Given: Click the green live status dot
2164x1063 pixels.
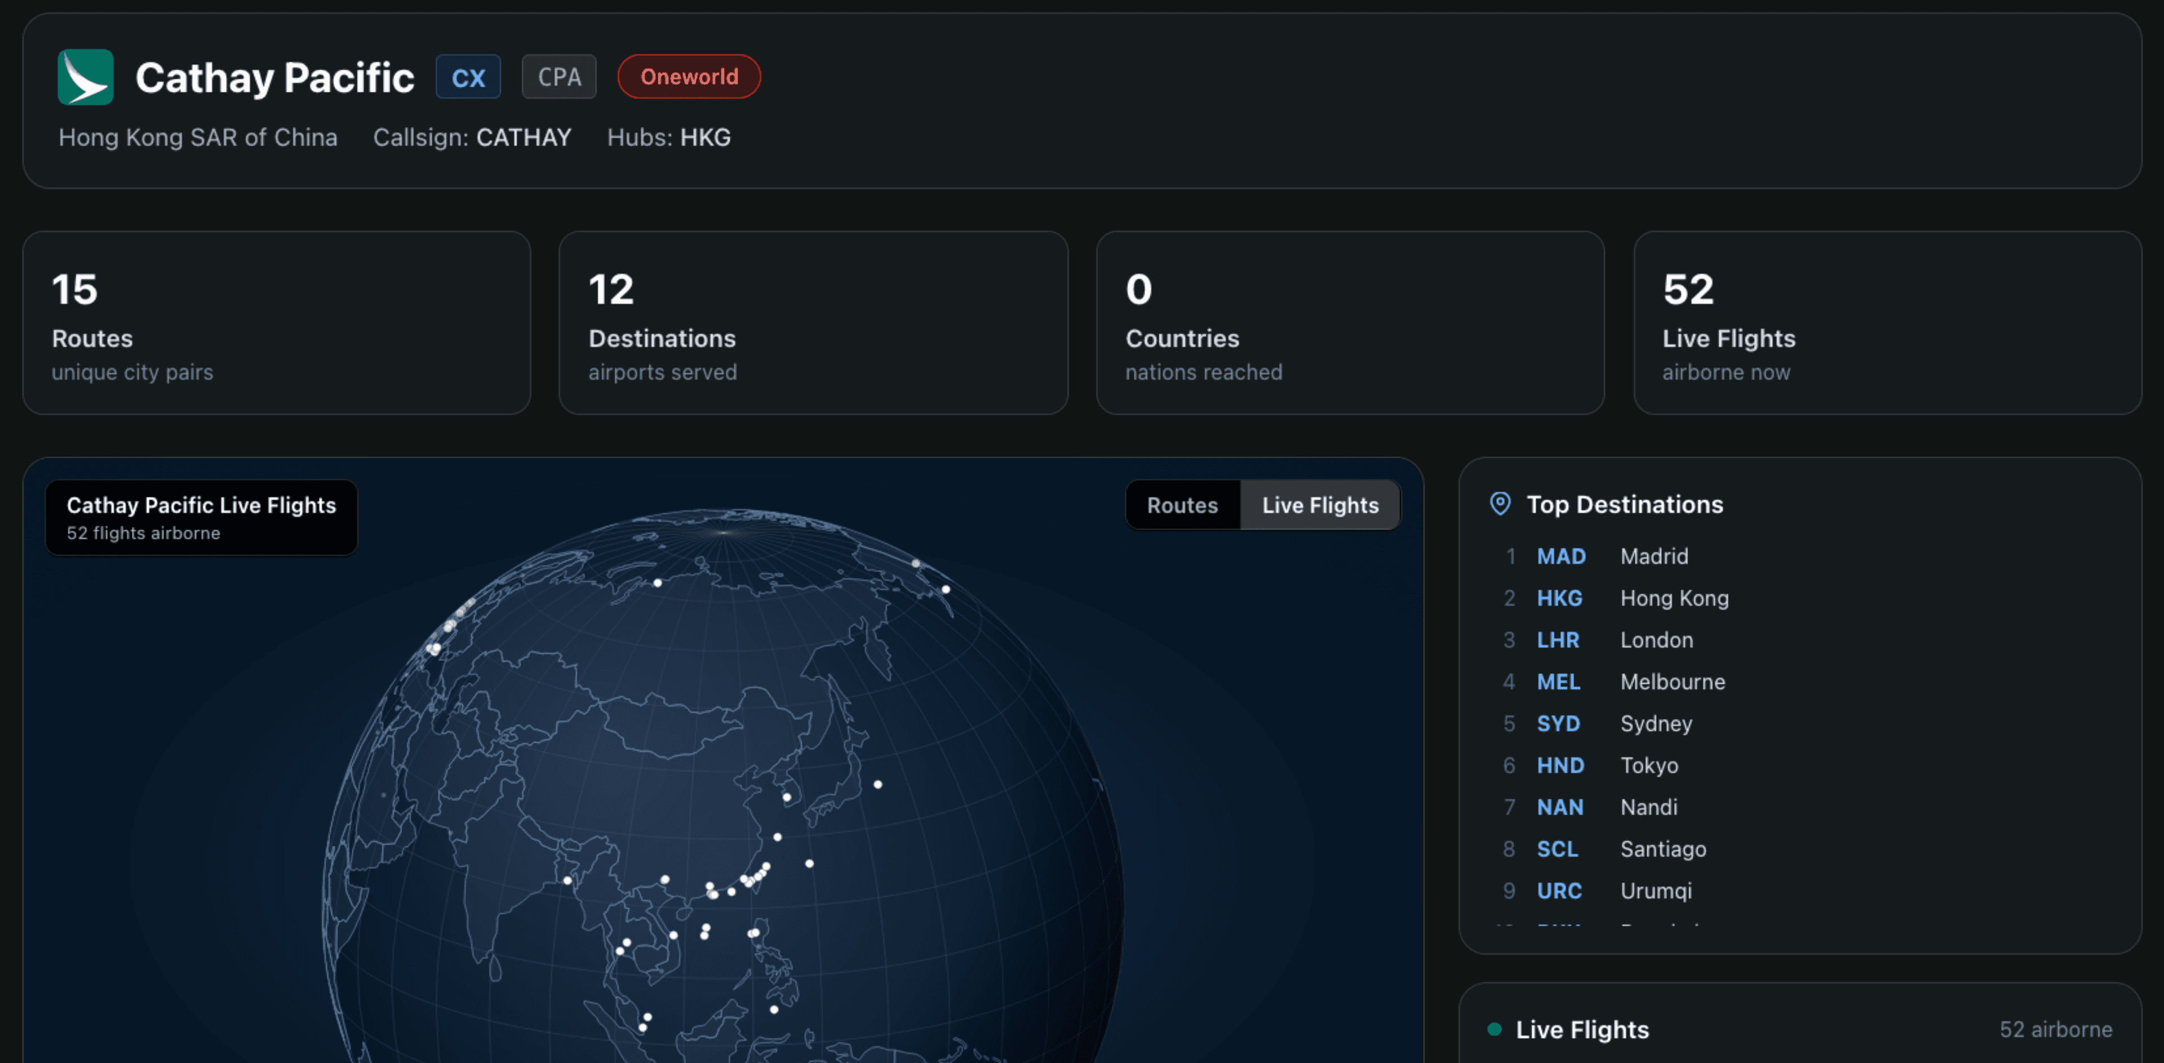Looking at the screenshot, I should click(x=1495, y=1029).
